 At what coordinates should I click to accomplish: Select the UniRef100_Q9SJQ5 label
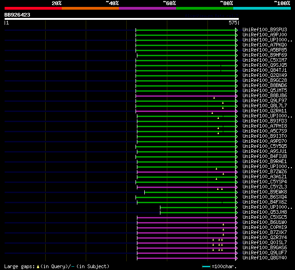point(265,65)
